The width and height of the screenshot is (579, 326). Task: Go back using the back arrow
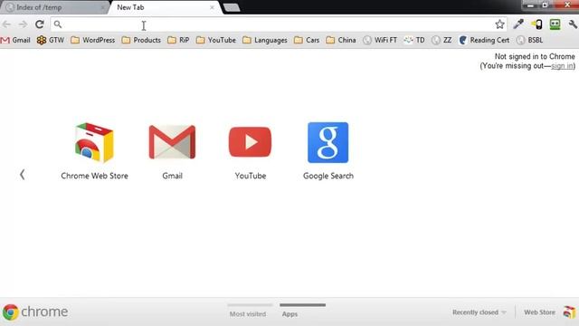6,24
